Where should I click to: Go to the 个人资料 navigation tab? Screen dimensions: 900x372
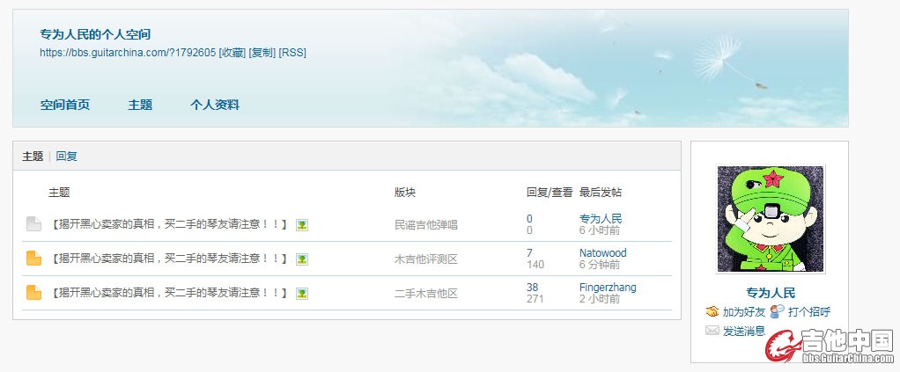click(215, 105)
